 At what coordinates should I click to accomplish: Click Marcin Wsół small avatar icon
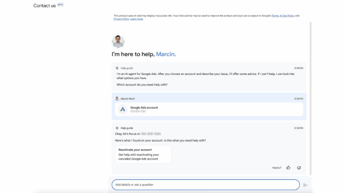tap(117, 99)
